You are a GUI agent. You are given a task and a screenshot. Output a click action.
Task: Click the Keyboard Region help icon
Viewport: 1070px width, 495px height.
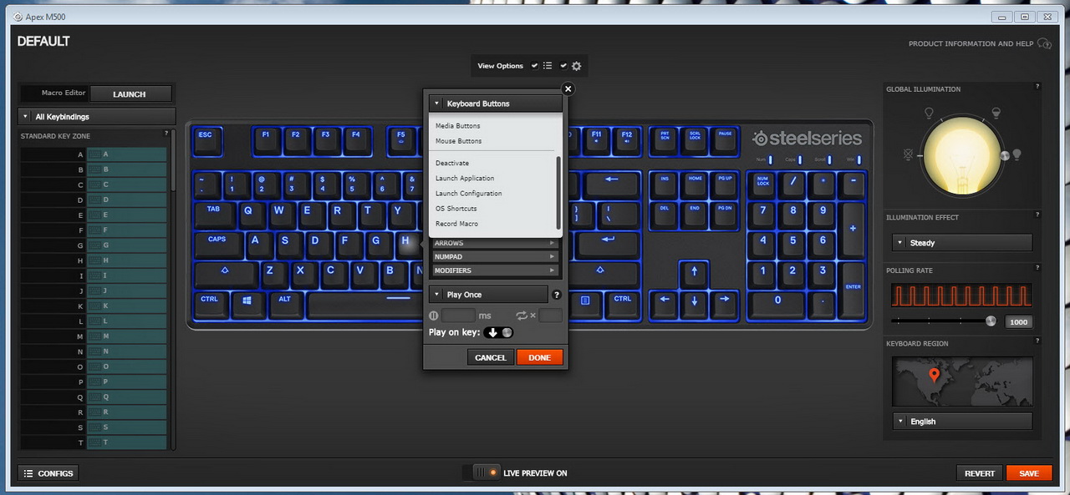(1037, 341)
